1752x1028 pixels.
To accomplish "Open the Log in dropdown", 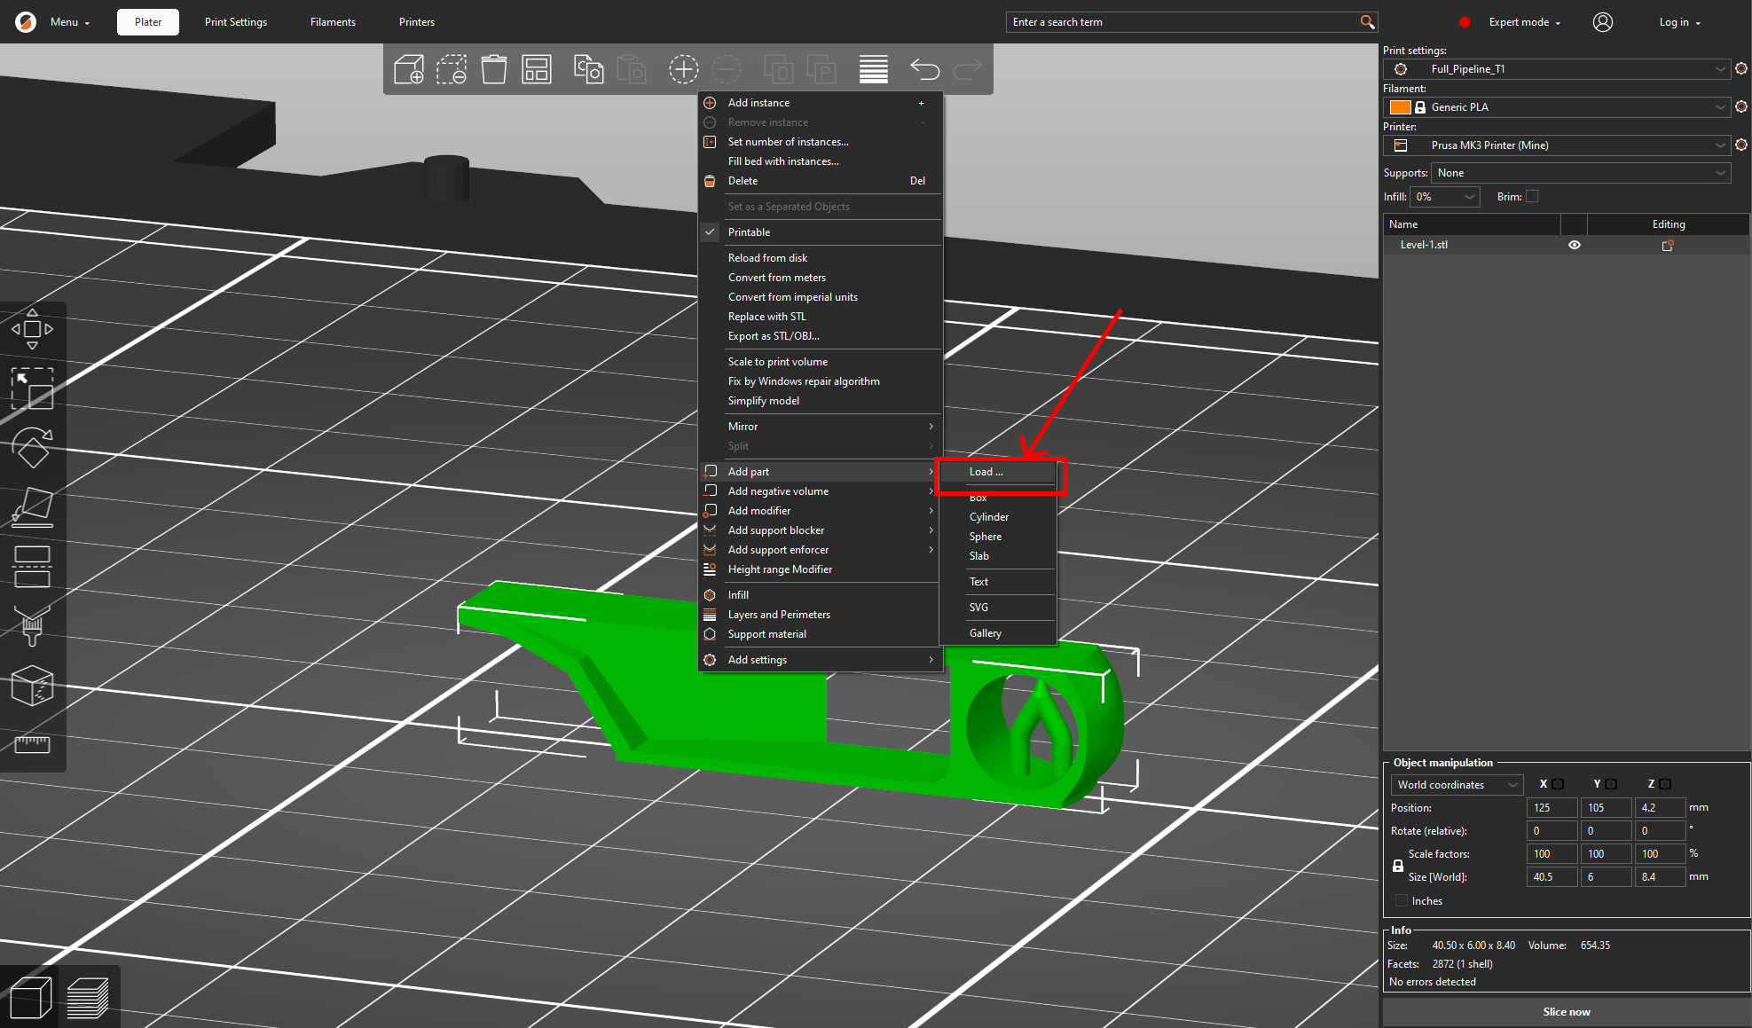I will 1679,22.
